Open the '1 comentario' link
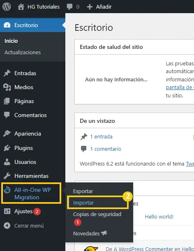 click(x=106, y=149)
